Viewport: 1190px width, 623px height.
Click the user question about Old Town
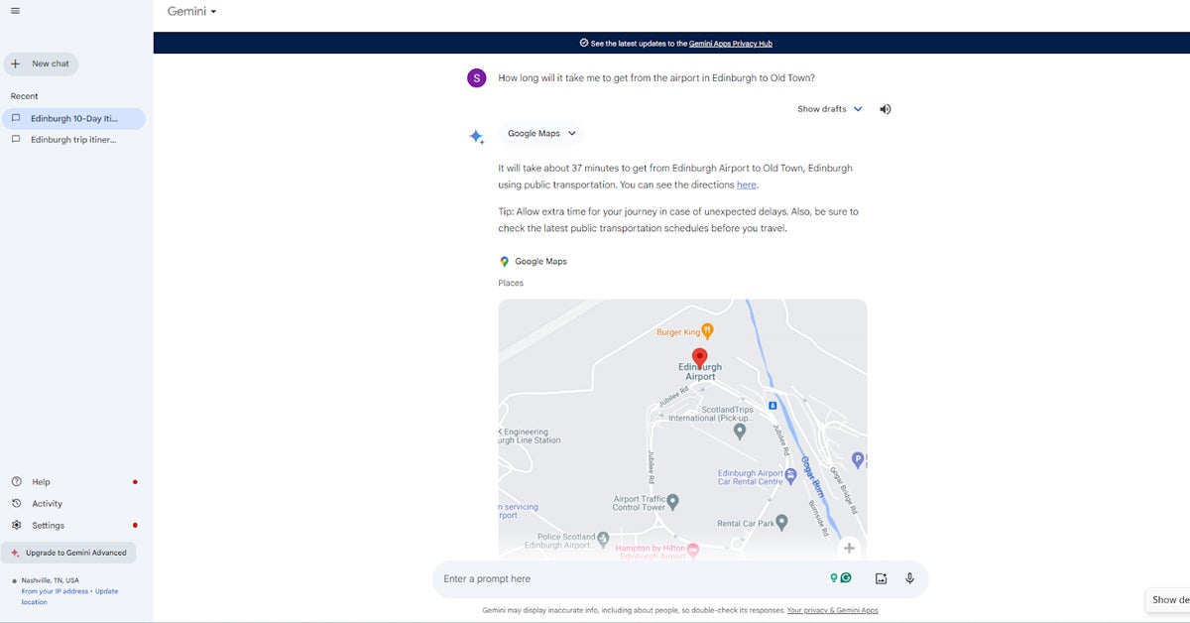656,78
